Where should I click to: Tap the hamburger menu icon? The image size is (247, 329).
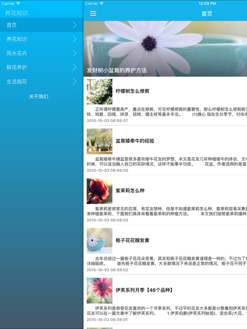pyautogui.click(x=93, y=14)
